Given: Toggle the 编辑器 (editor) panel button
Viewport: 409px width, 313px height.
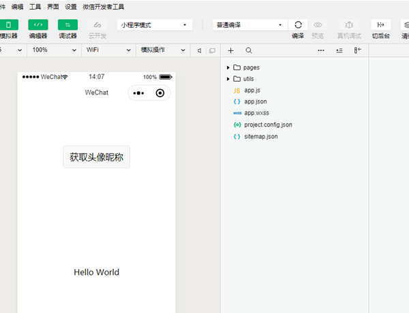Looking at the screenshot, I should pos(37,25).
